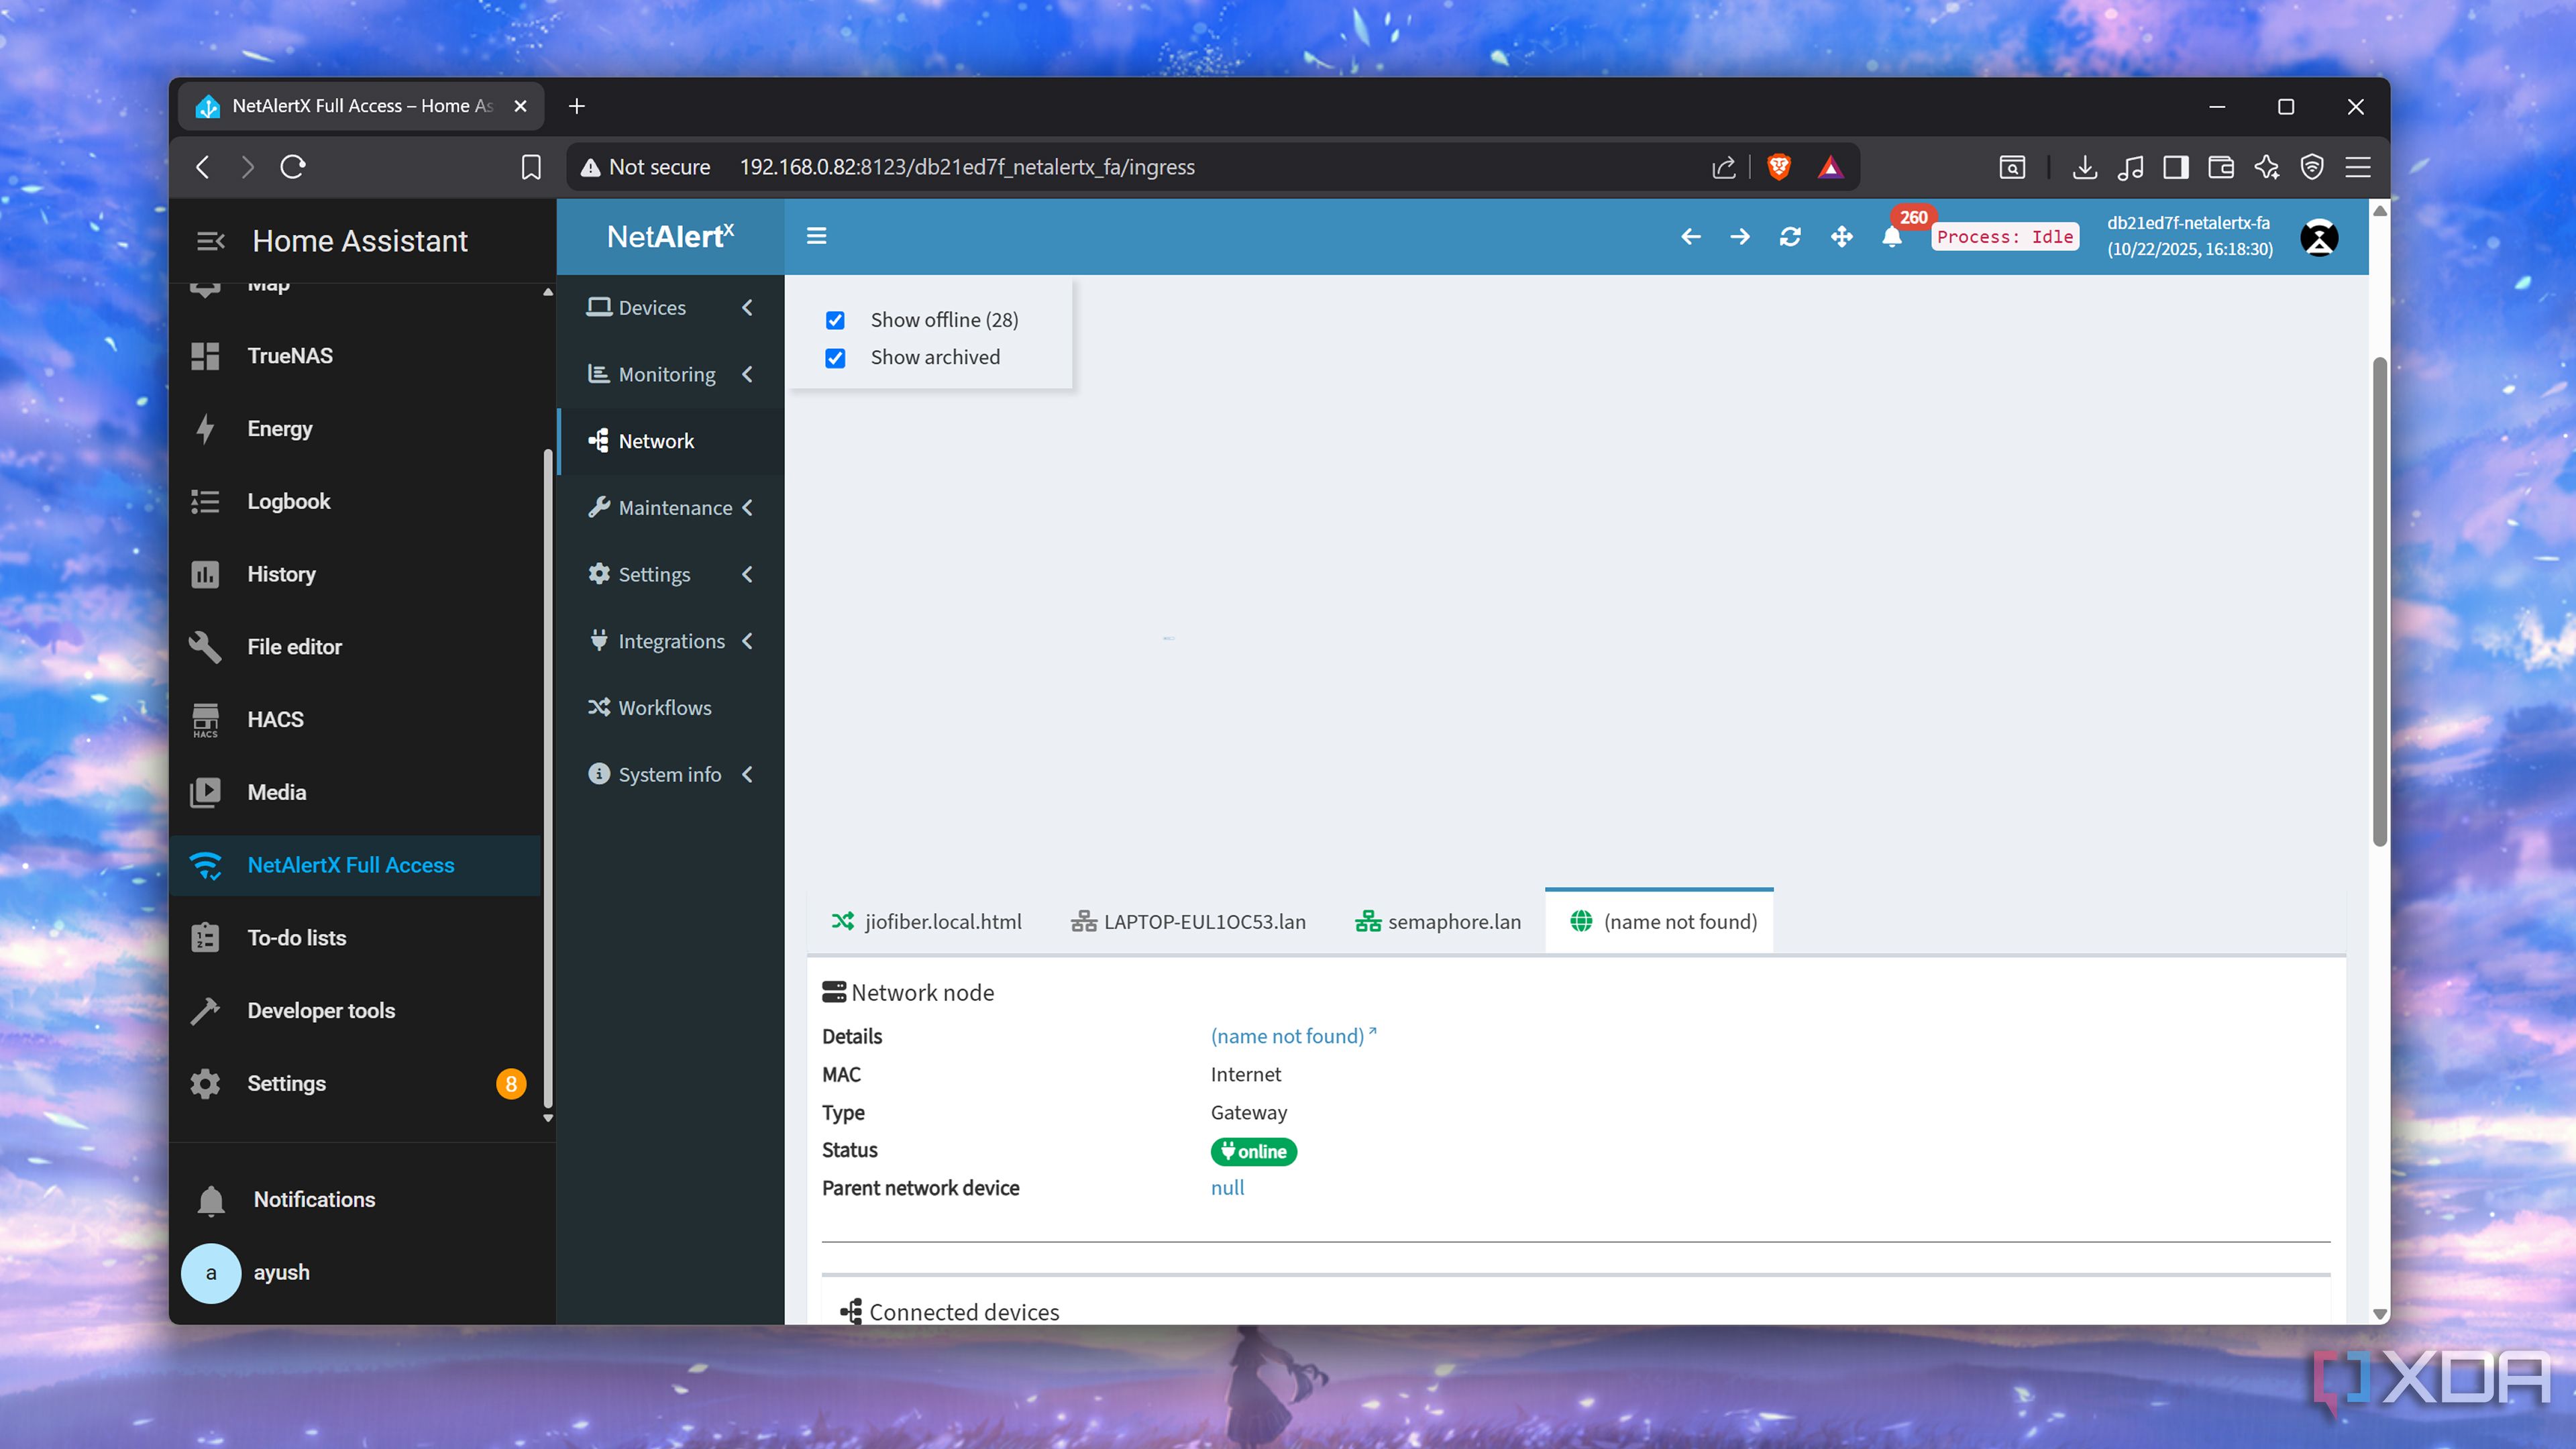Collapse the Home Assistant sidebar icon

(x=210, y=241)
